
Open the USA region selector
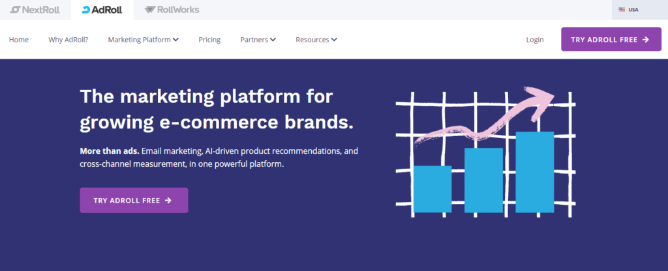coord(628,9)
